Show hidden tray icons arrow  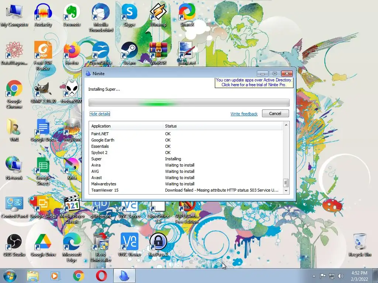(x=314, y=276)
